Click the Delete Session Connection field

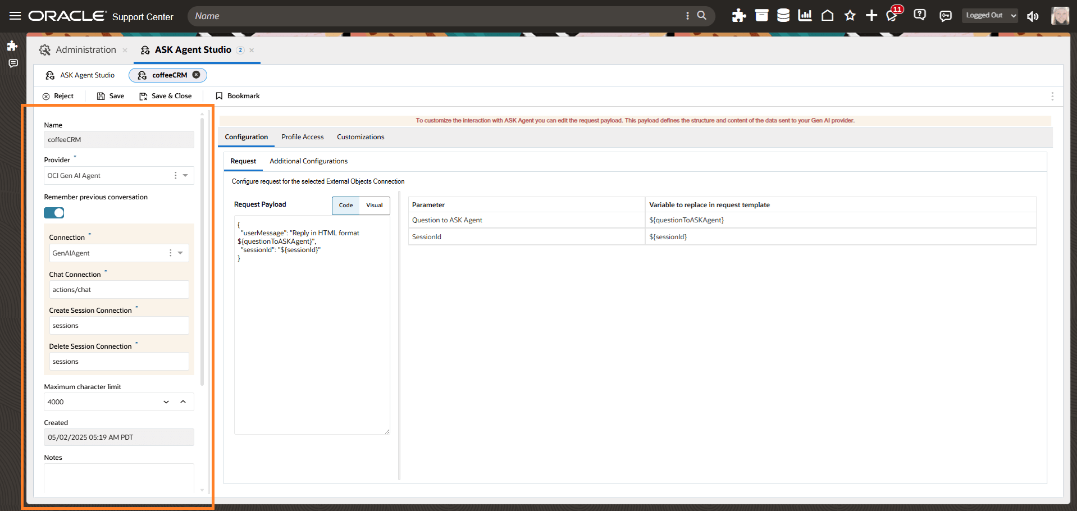(x=119, y=362)
